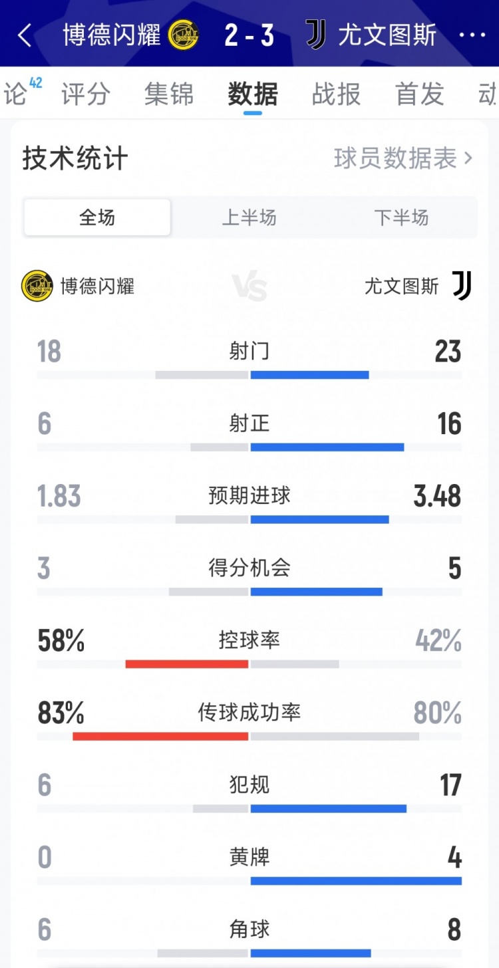Tap the 数据 data tab
The height and width of the screenshot is (968, 499).
pos(253,94)
